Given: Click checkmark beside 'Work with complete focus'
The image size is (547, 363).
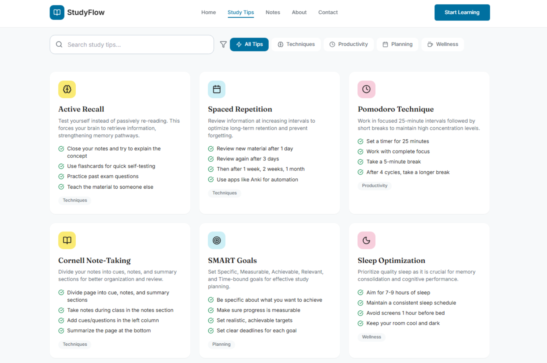Looking at the screenshot, I should pos(360,152).
